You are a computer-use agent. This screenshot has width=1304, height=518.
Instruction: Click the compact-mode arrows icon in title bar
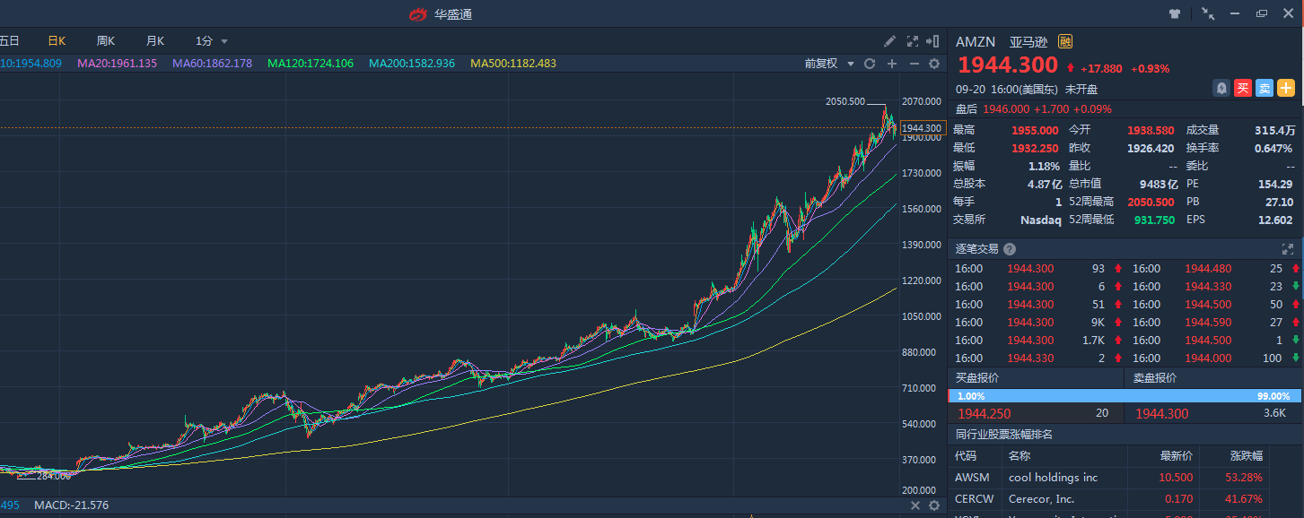pos(1208,13)
